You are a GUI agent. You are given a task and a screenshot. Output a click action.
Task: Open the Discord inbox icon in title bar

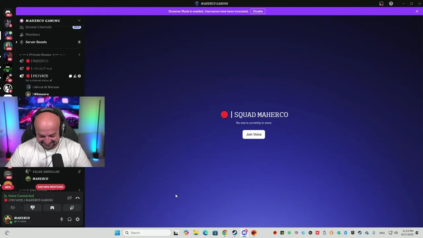click(381, 4)
